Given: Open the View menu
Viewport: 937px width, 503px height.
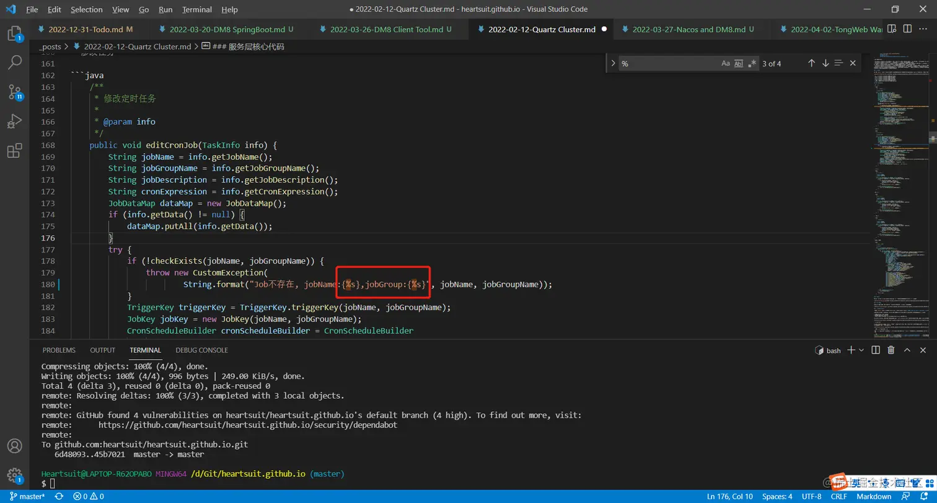Looking at the screenshot, I should click(121, 9).
